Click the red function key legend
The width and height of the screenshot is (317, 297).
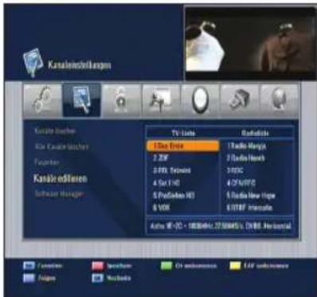point(112,266)
